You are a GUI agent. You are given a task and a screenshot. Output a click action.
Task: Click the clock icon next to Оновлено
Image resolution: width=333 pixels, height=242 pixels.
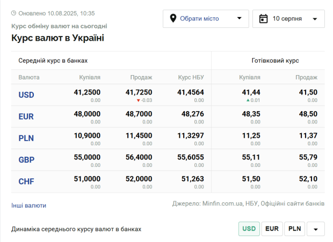tap(13, 13)
